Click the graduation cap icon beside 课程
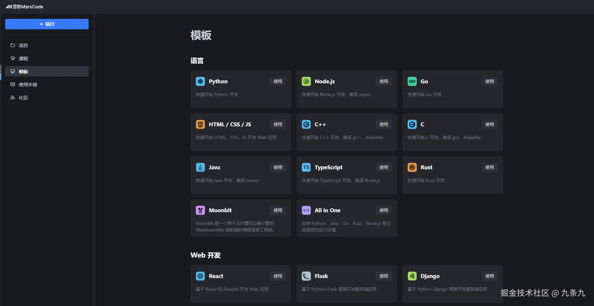This screenshot has height=306, width=594. pyautogui.click(x=13, y=58)
